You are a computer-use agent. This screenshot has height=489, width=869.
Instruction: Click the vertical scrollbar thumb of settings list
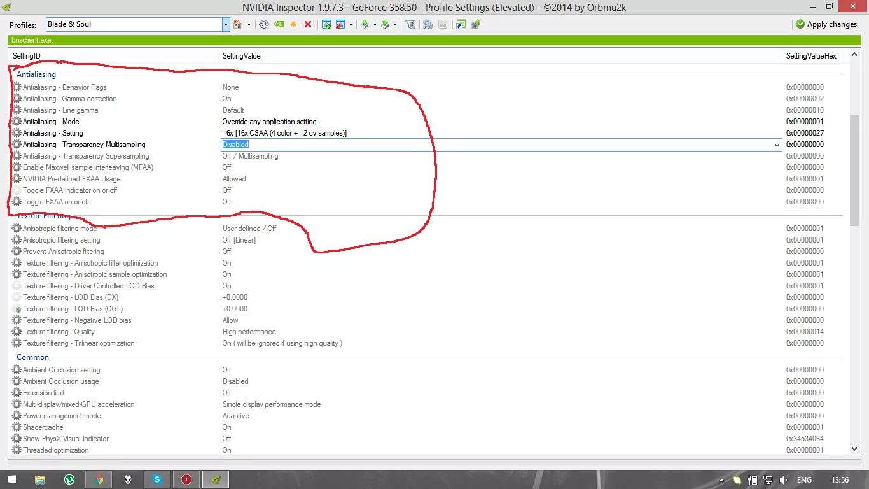854,170
